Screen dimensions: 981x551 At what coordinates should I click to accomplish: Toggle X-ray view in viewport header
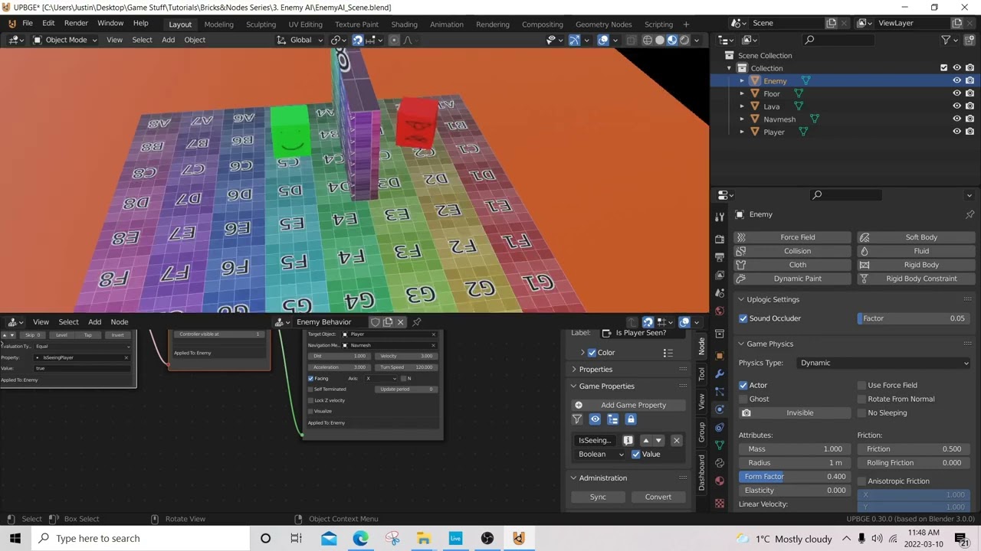coord(631,40)
